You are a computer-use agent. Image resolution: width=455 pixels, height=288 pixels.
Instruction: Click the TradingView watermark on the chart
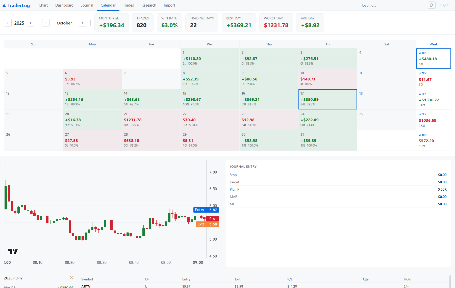click(x=13, y=251)
